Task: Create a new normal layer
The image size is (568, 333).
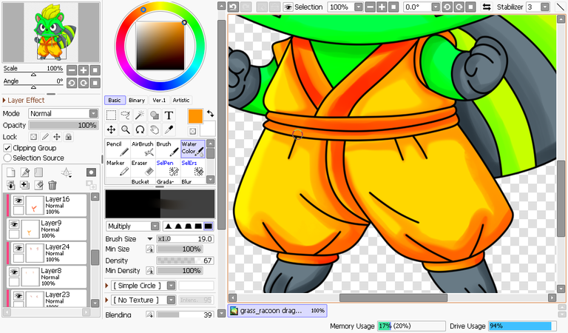Action: tap(11, 172)
